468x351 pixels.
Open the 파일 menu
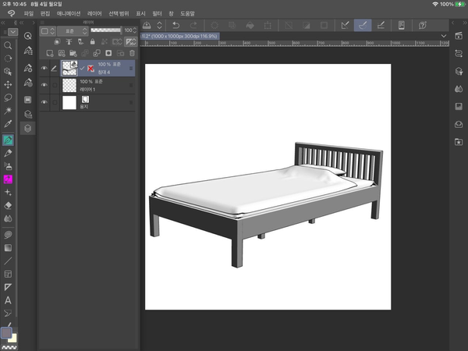[x=29, y=14]
